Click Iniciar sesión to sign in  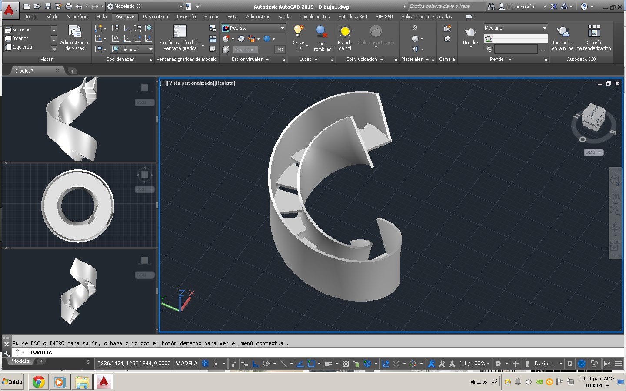point(520,7)
